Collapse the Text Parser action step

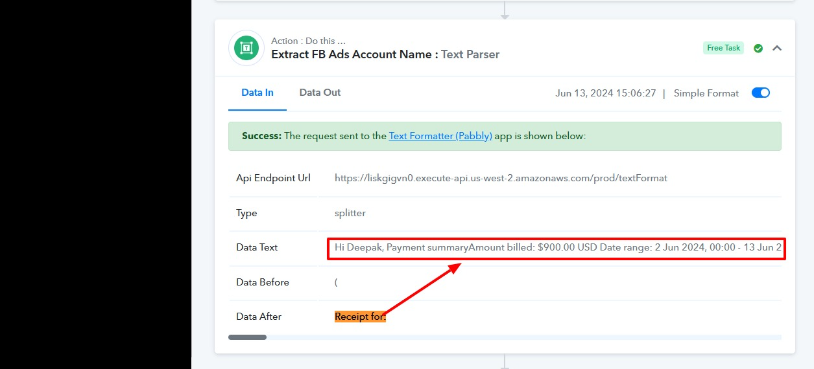click(x=777, y=48)
